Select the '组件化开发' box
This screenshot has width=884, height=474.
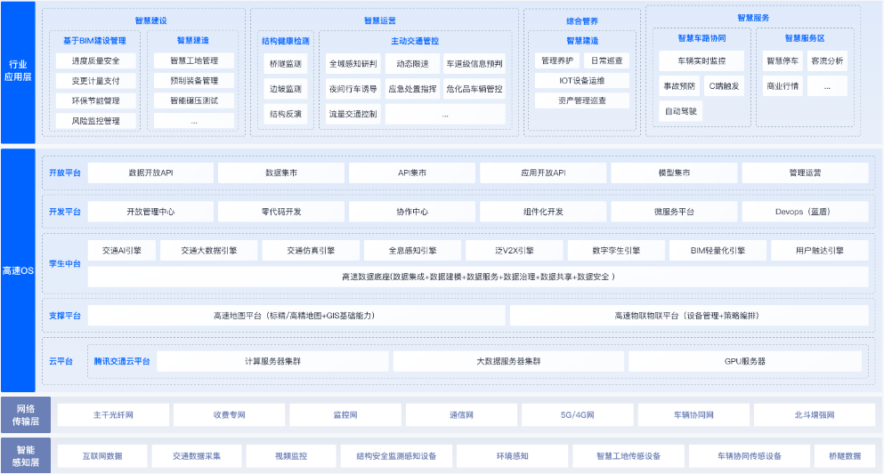pos(543,212)
